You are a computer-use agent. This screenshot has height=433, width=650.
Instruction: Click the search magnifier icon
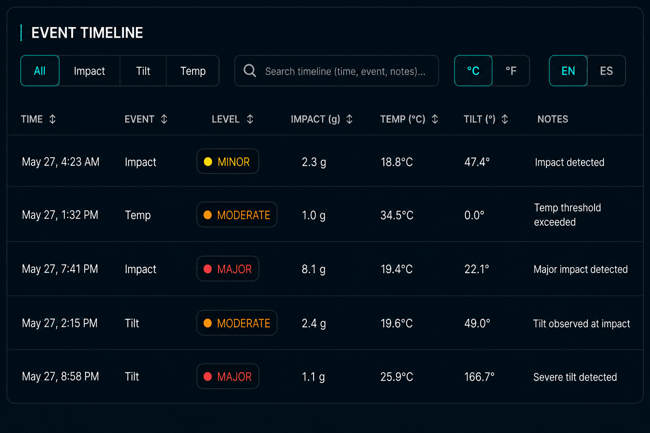250,71
